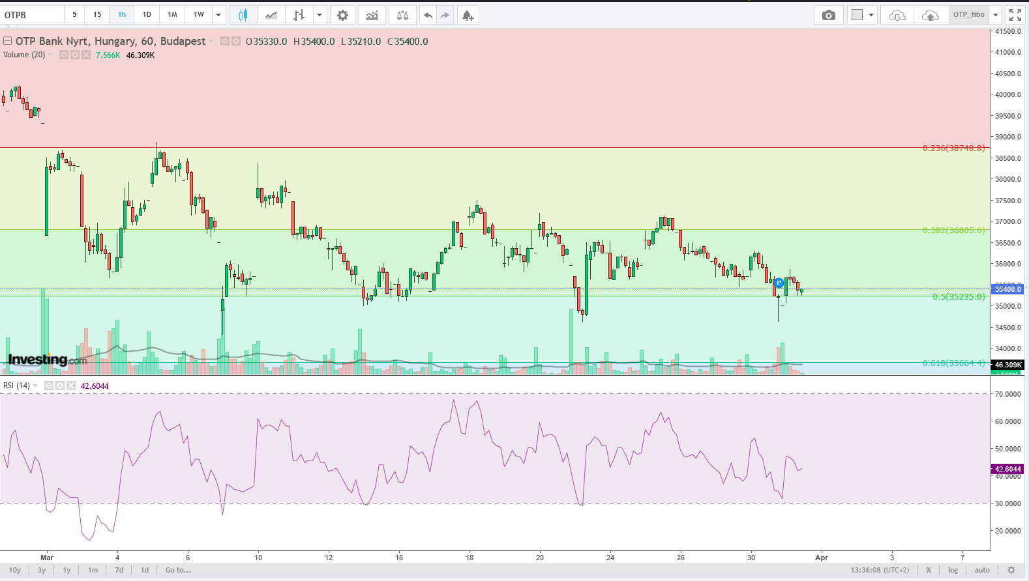Undo the last chart action
Viewport: 1029px width, 581px height.
[428, 15]
